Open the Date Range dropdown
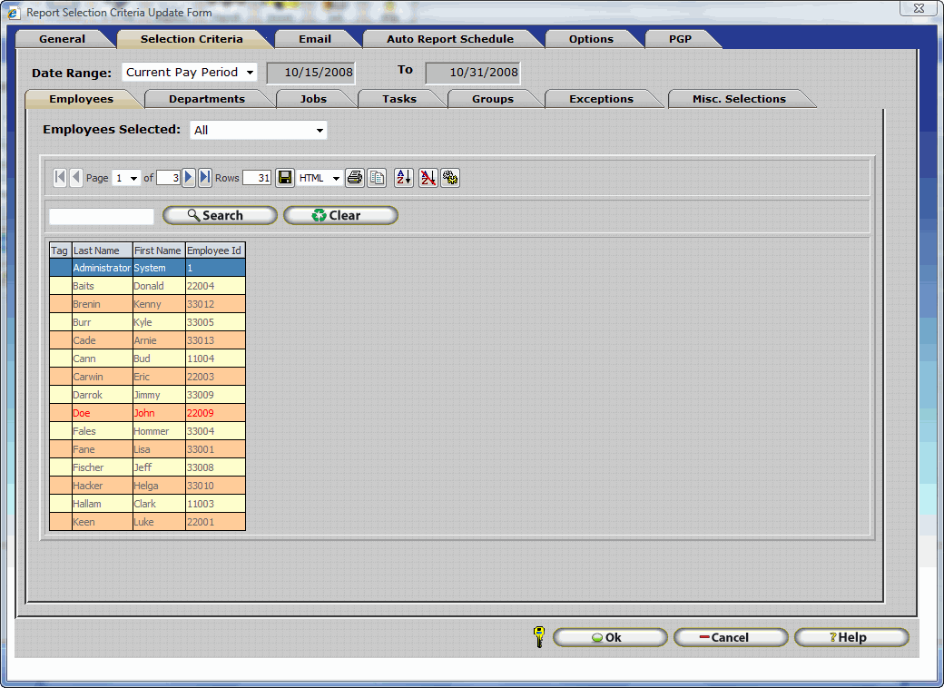This screenshot has height=688, width=944. pyautogui.click(x=190, y=73)
